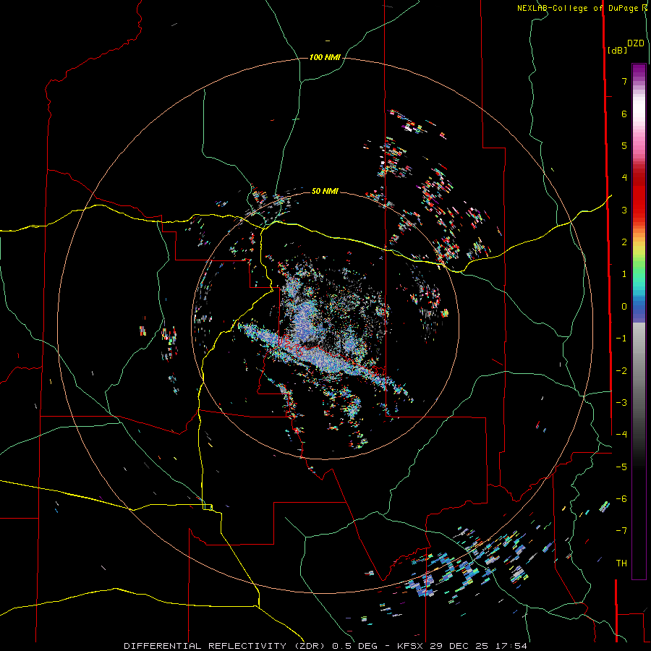Image resolution: width=651 pixels, height=651 pixels.
Task: Click the "100 NMI" range ring label
Action: pos(325,57)
